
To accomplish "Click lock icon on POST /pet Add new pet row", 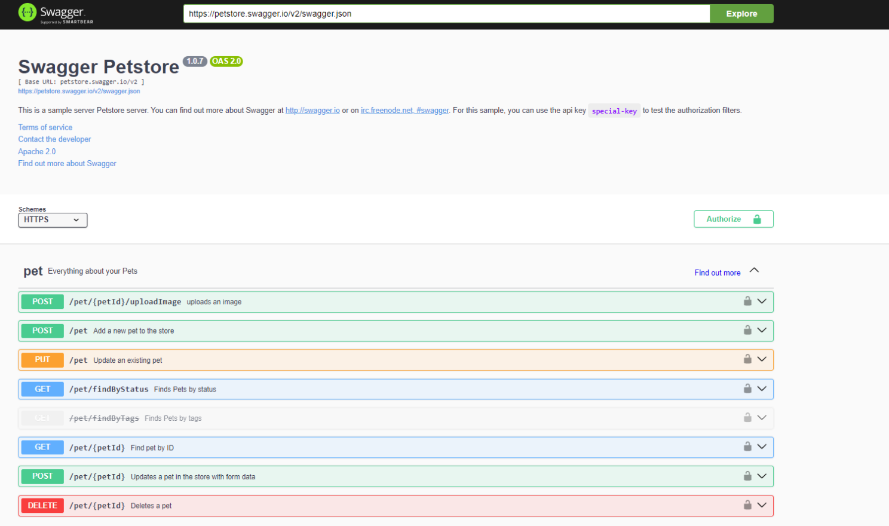I will click(747, 329).
